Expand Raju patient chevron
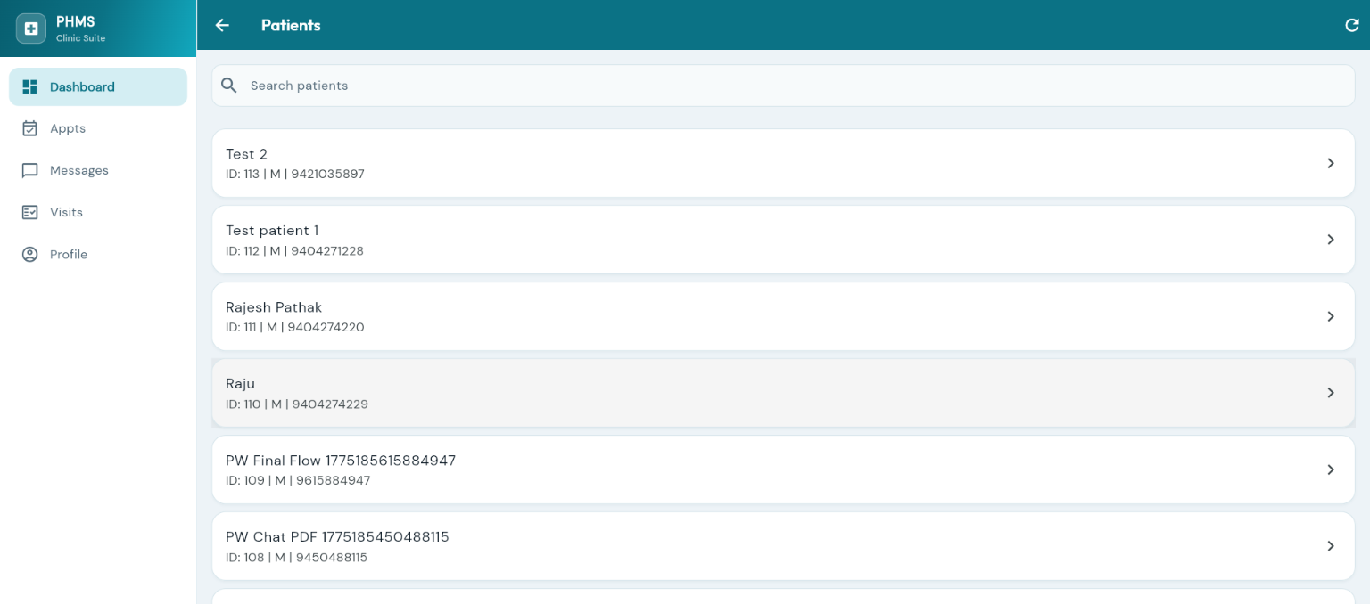1370x604 pixels. pyautogui.click(x=1330, y=393)
